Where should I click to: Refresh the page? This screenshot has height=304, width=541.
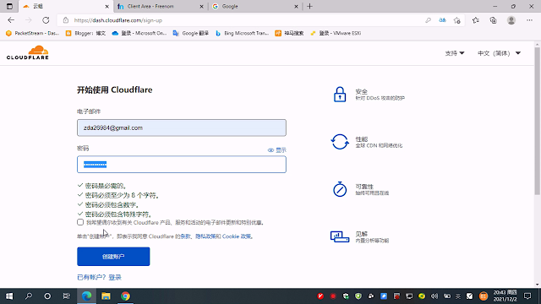(46, 20)
